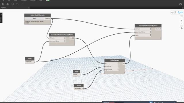Click output port of the Comments String node
The height and width of the screenshot is (103, 184).
click(x=33, y=62)
